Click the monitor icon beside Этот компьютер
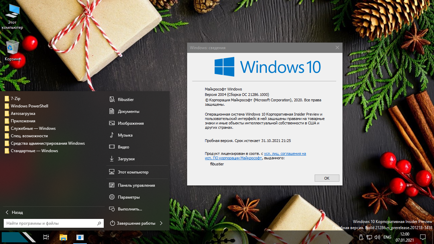The width and height of the screenshot is (434, 244). pyautogui.click(x=112, y=172)
